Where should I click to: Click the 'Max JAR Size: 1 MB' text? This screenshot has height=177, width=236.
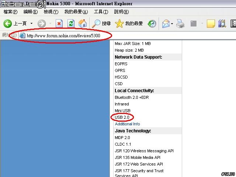point(133,44)
